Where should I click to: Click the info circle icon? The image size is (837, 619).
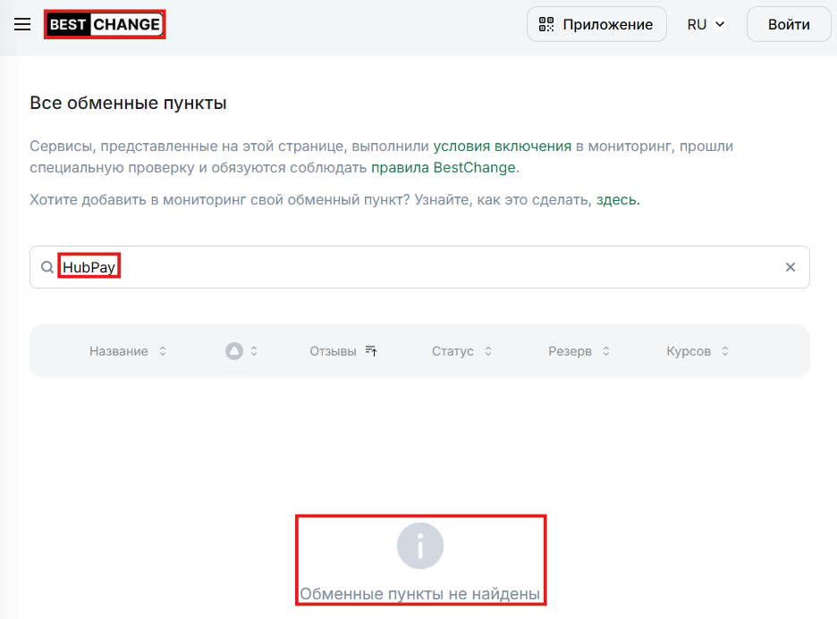click(420, 545)
